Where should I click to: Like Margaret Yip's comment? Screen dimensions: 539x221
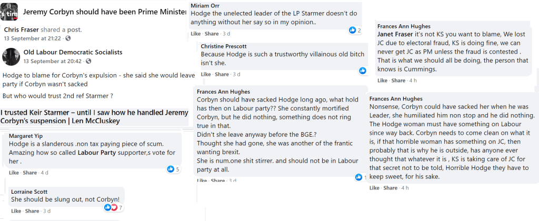point(14,173)
